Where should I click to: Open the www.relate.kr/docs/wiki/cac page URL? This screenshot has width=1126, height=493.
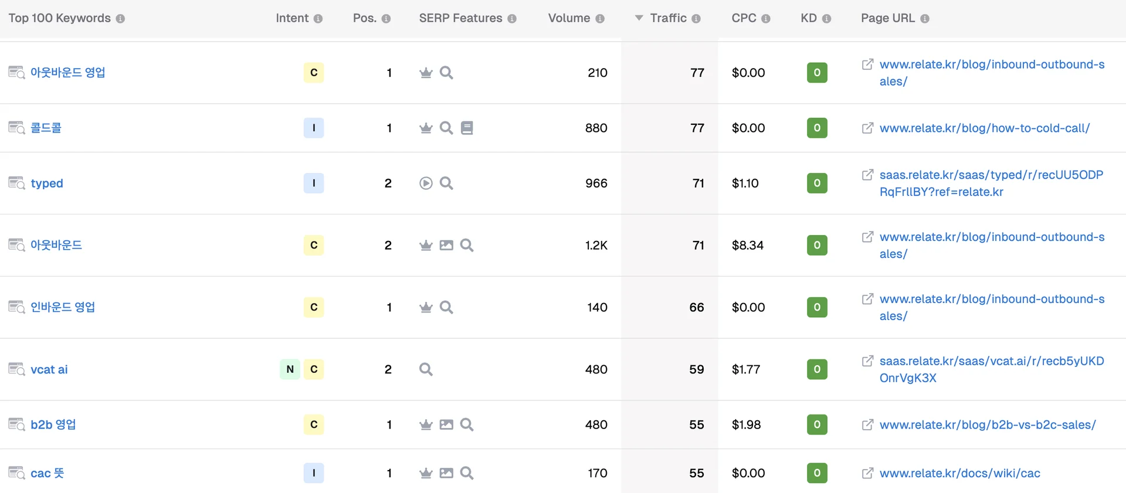coord(959,473)
